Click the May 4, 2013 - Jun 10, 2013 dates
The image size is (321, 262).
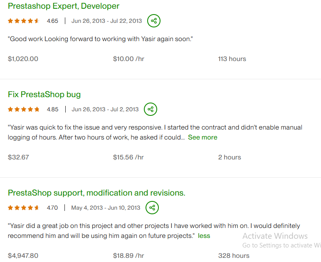[x=106, y=208]
